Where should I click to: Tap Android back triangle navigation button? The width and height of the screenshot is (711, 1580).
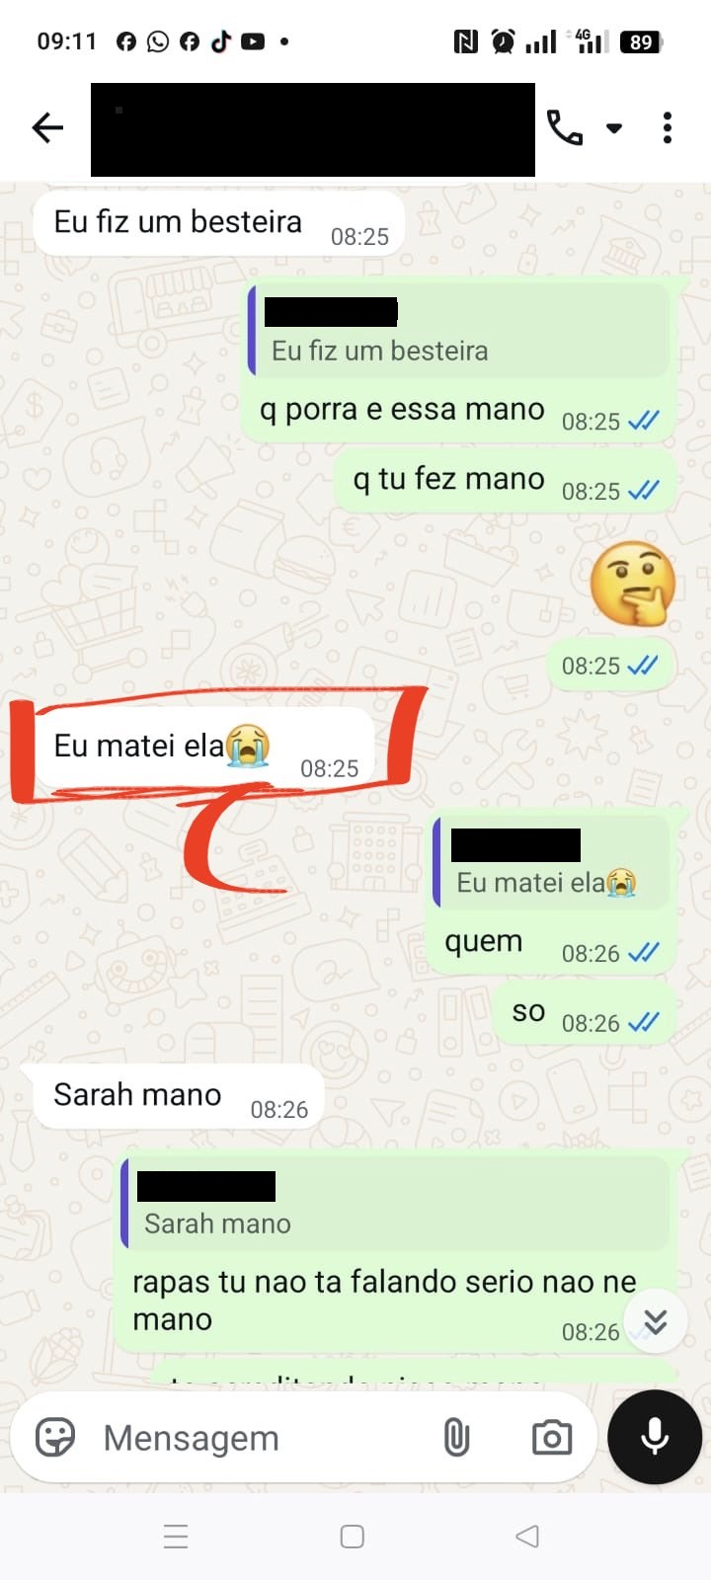tap(528, 1537)
